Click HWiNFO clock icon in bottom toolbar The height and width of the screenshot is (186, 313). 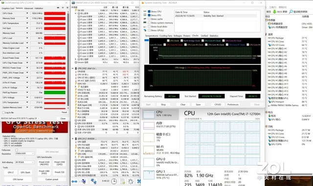tap(114, 182)
